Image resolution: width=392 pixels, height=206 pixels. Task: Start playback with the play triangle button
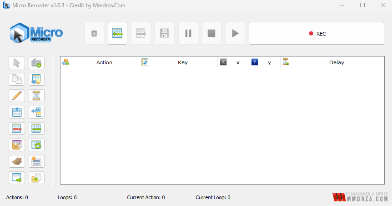[235, 33]
